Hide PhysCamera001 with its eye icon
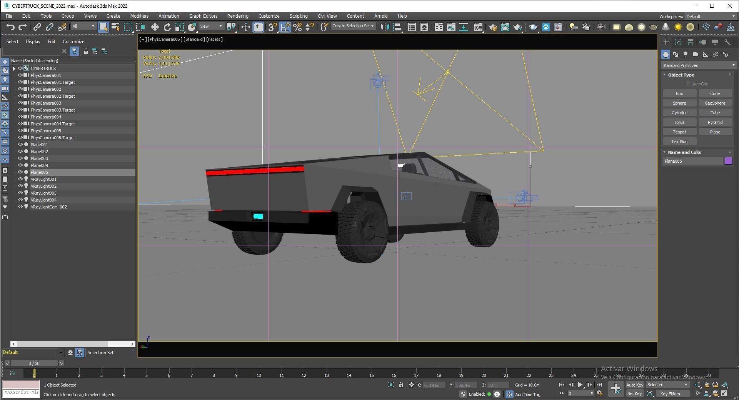 coord(20,75)
